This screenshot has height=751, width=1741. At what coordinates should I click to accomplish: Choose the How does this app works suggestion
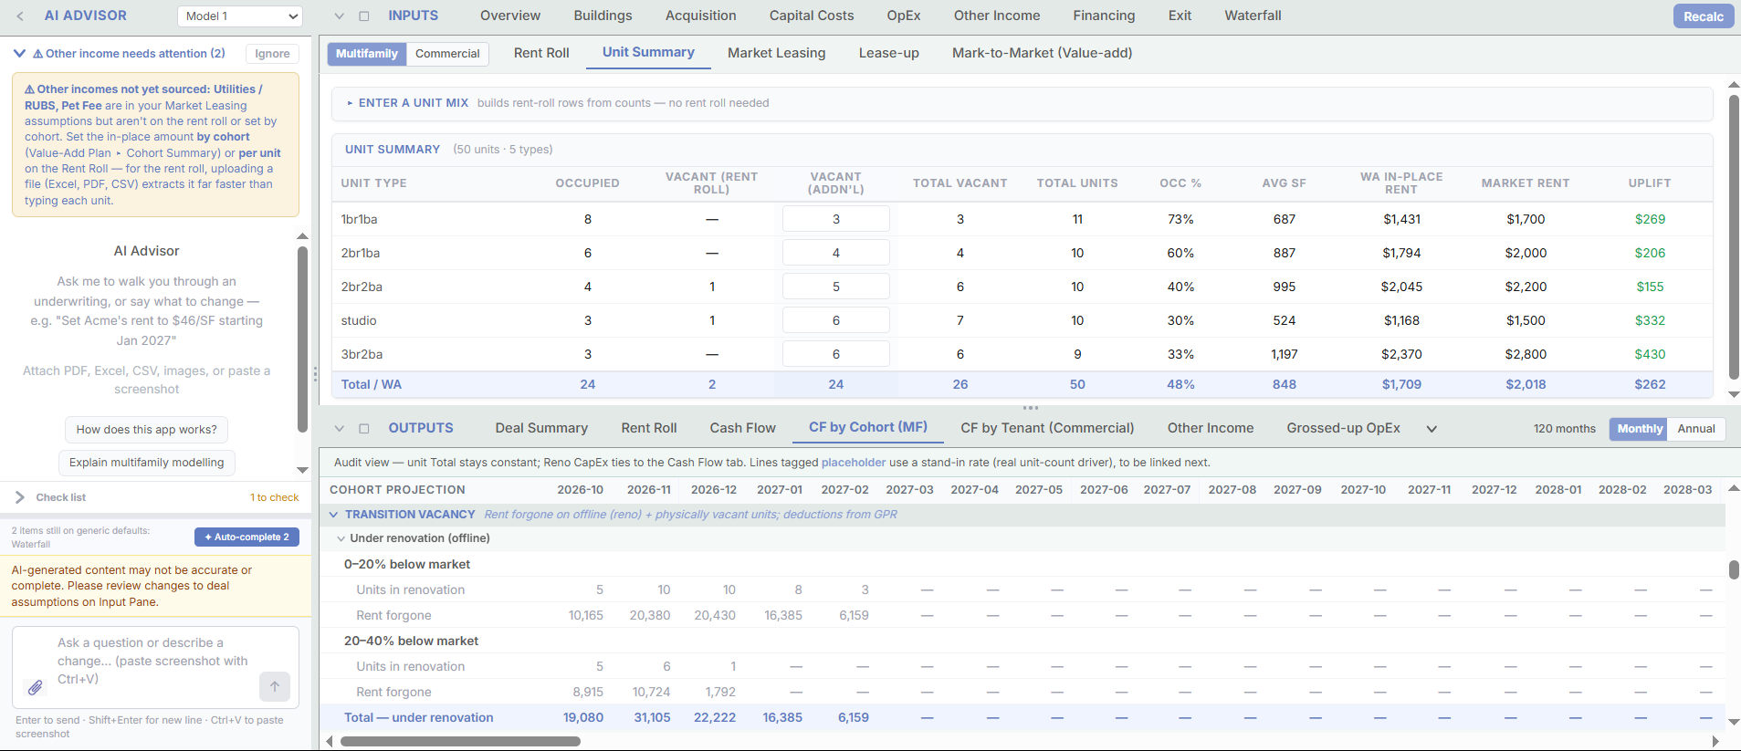click(147, 430)
